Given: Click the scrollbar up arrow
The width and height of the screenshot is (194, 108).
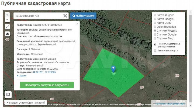Looking at the screenshot, I should click(x=190, y=12).
